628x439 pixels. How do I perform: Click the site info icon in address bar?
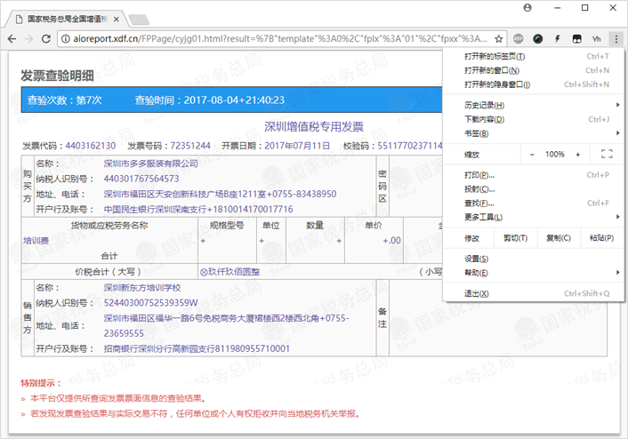click(68, 39)
